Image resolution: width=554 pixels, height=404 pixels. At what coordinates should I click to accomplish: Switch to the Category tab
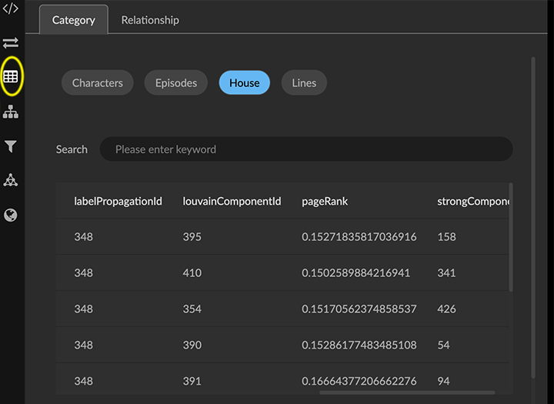point(74,20)
